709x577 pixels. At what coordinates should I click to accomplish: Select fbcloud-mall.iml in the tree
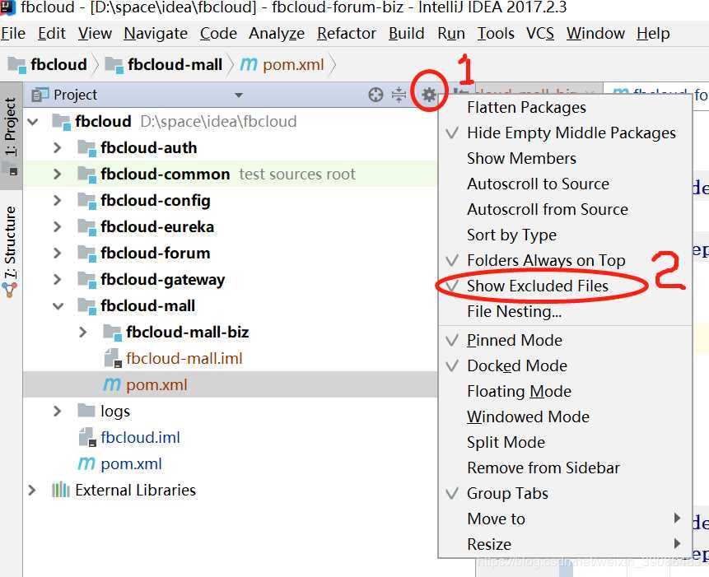(184, 359)
